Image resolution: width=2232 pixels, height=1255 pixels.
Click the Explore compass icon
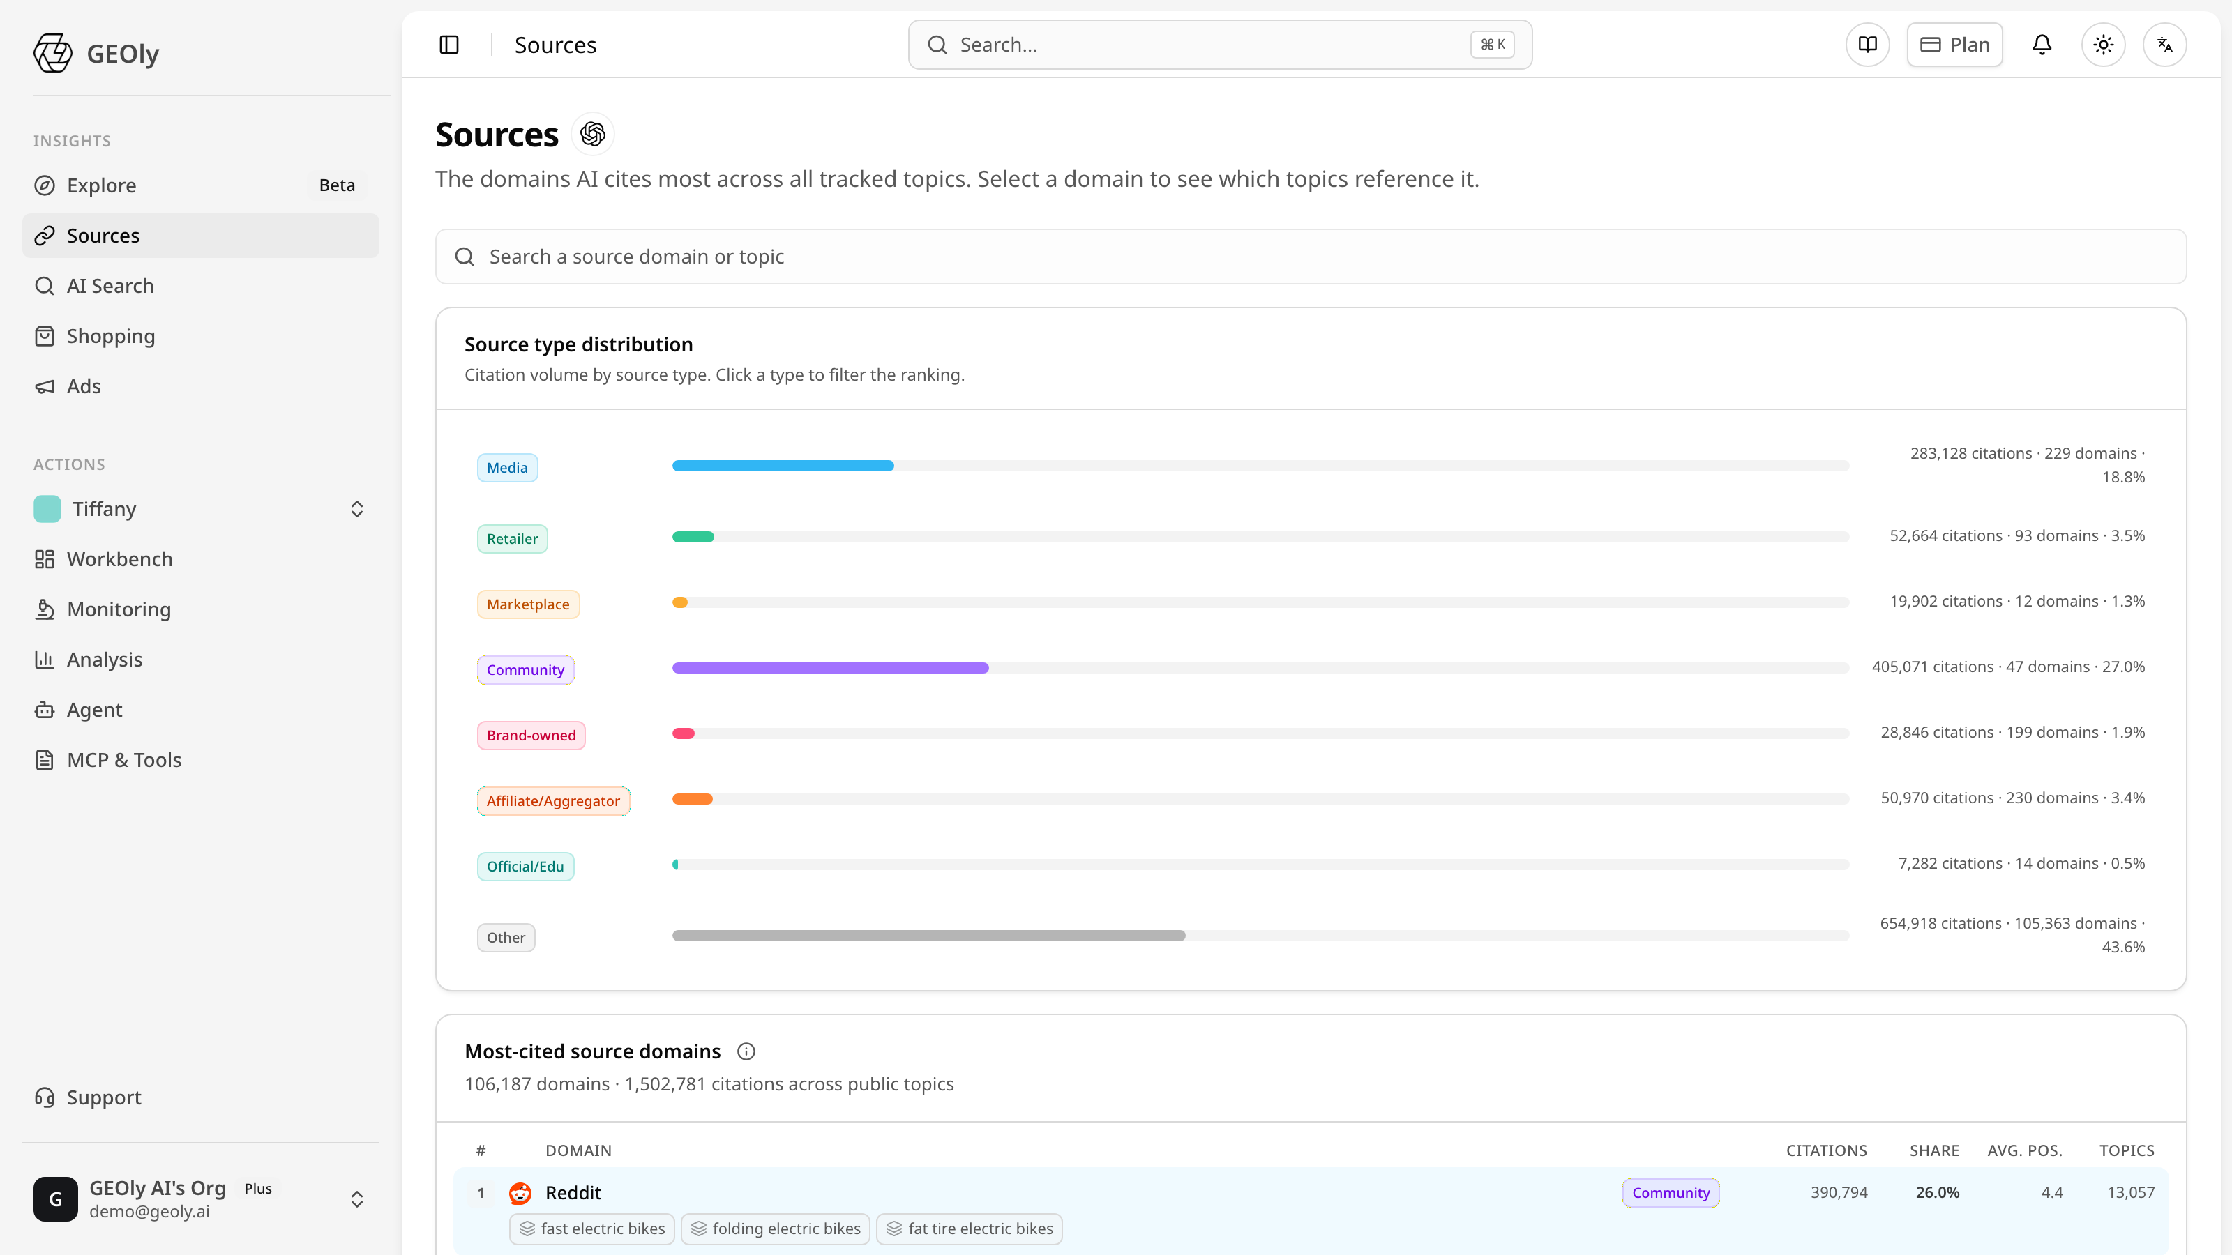44,185
